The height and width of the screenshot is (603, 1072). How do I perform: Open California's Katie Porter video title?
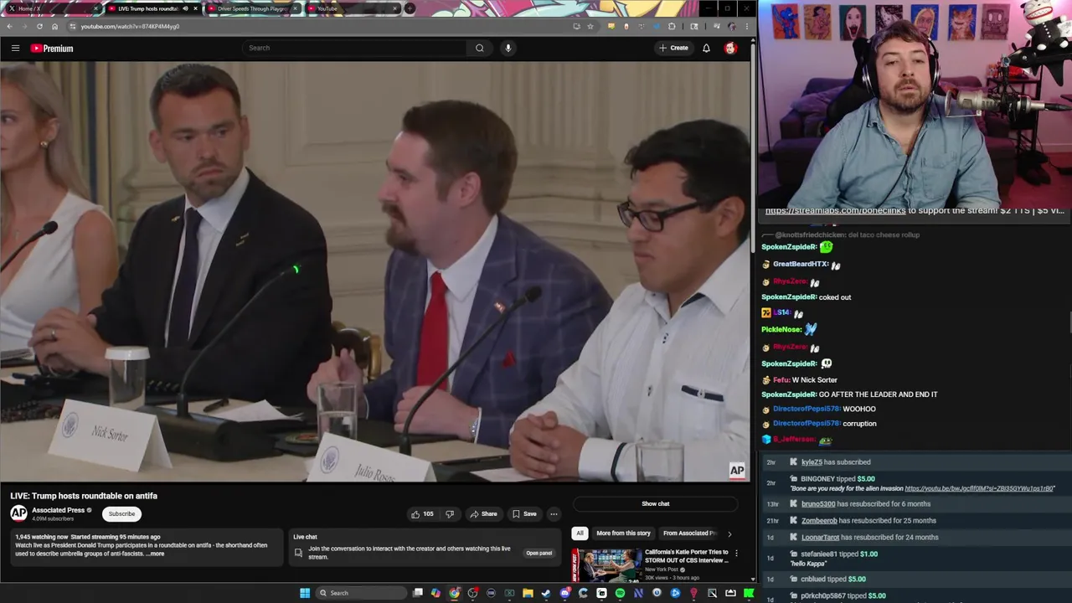(687, 556)
